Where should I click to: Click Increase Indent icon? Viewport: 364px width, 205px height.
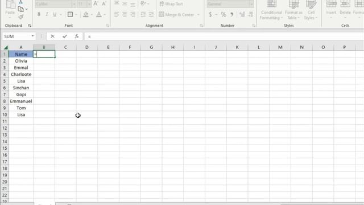[151, 14]
